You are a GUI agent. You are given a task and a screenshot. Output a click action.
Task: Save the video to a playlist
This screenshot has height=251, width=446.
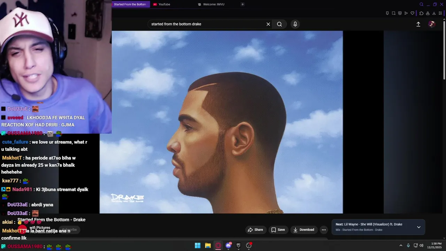point(278,230)
